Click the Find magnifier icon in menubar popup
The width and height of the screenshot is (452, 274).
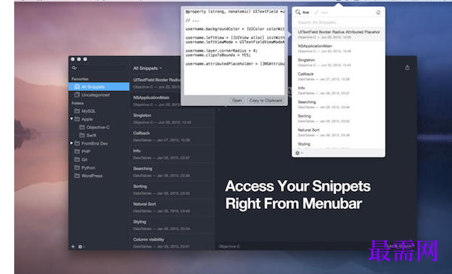(x=298, y=12)
